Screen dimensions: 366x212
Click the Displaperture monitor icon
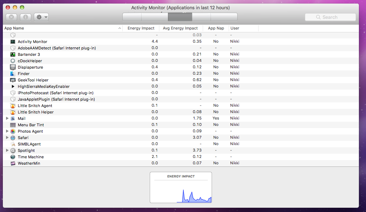pos(13,67)
